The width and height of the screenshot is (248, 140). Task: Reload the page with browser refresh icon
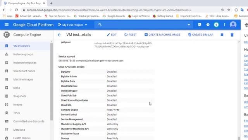(16, 10)
